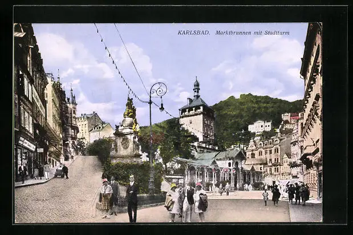This screenshot has height=235, width=353.
Task: Click the group of people at right
Action: [x=298, y=193]
